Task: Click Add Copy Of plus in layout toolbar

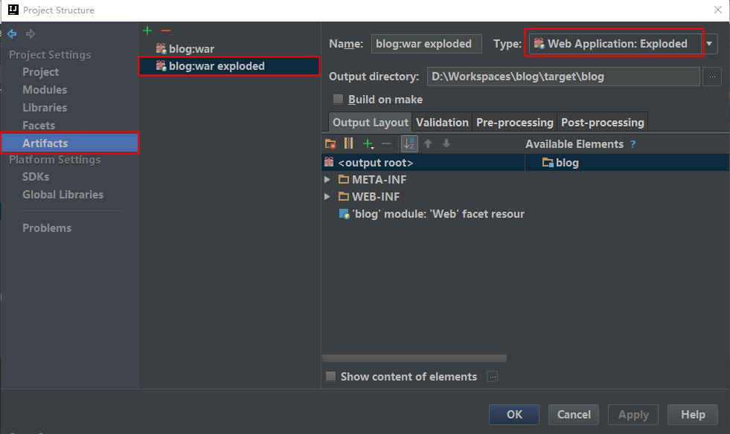Action: [x=368, y=143]
